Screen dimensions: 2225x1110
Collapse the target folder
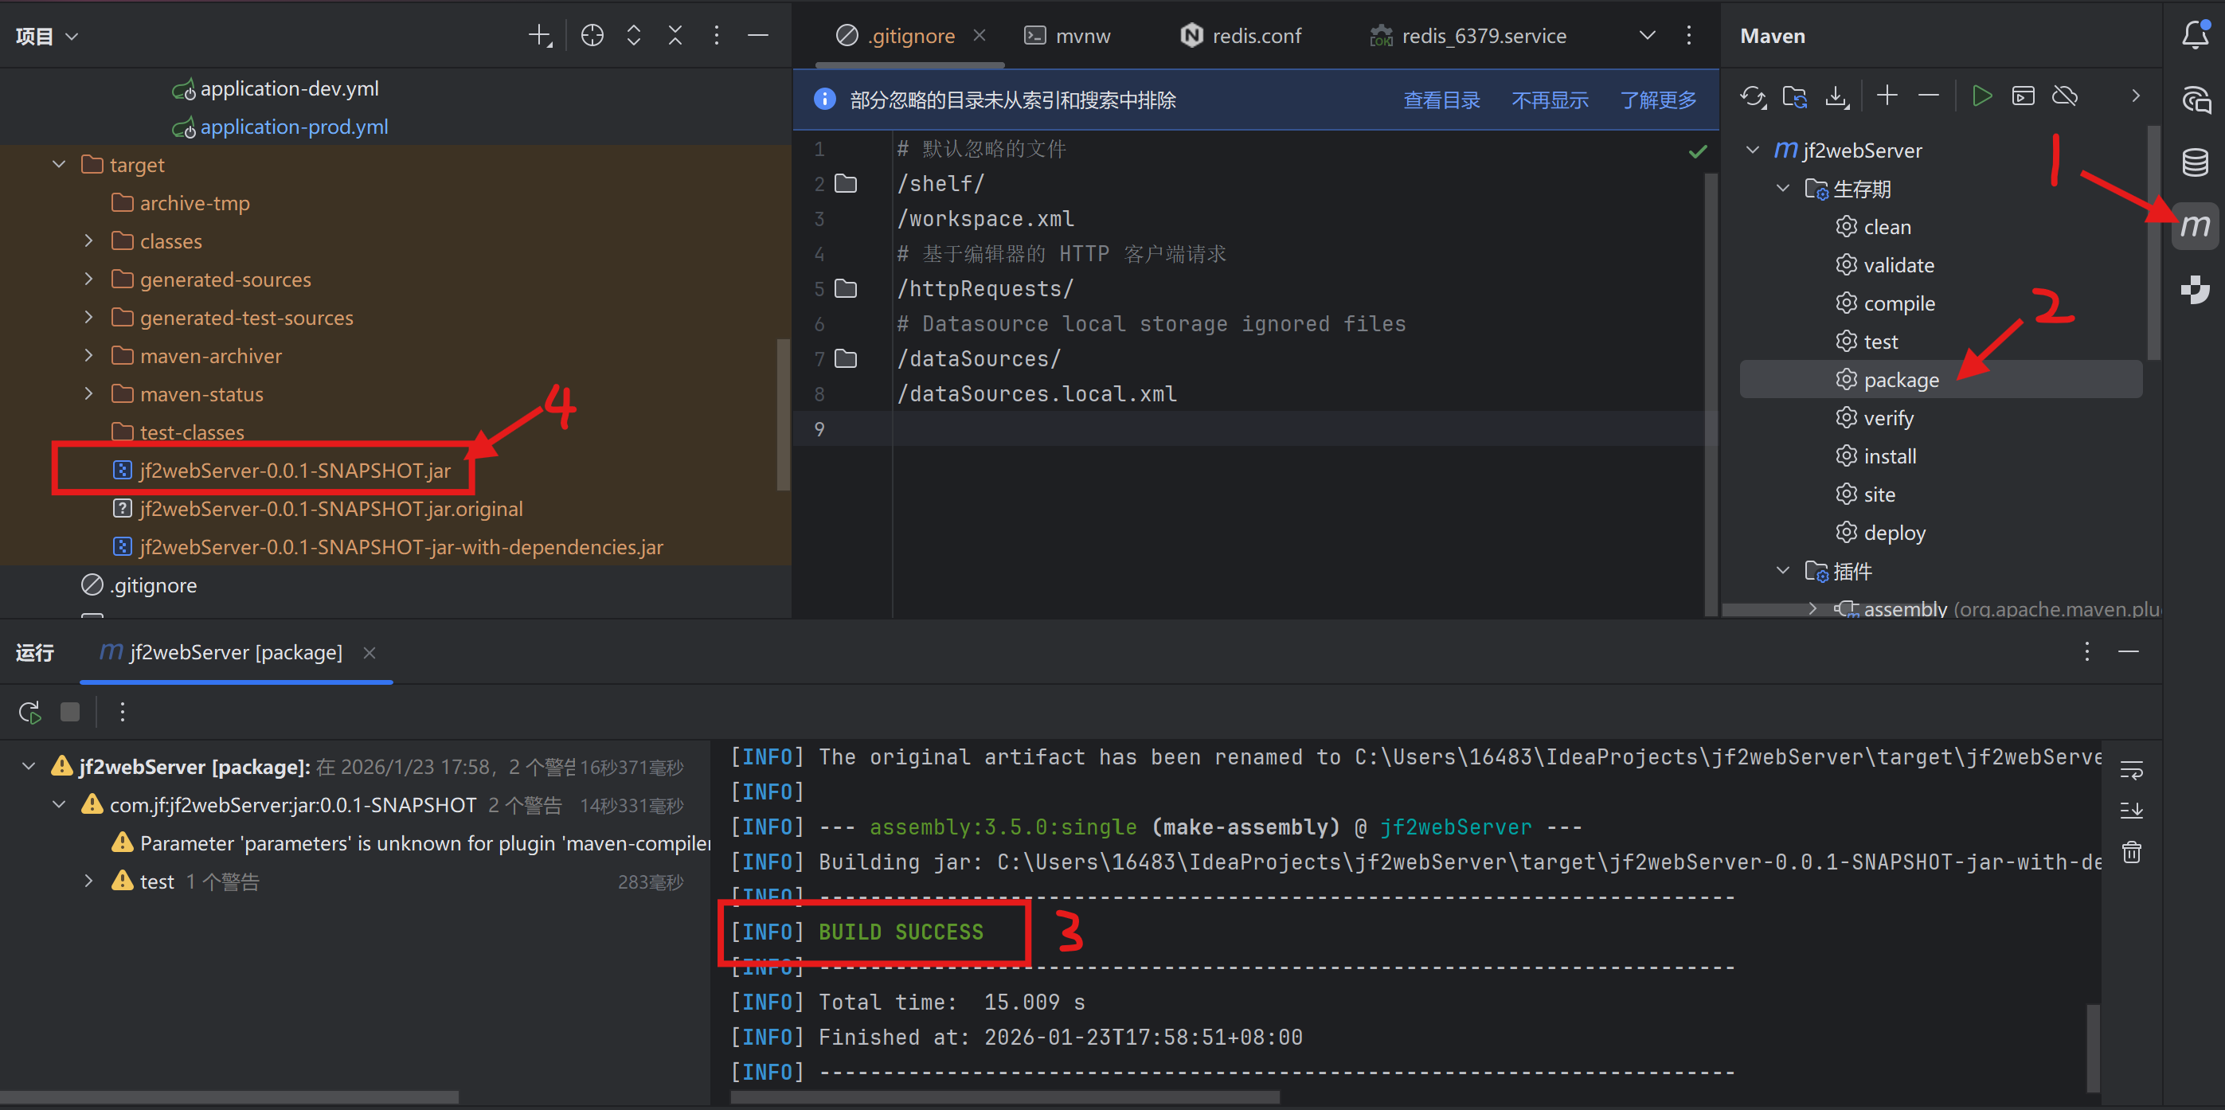click(59, 164)
